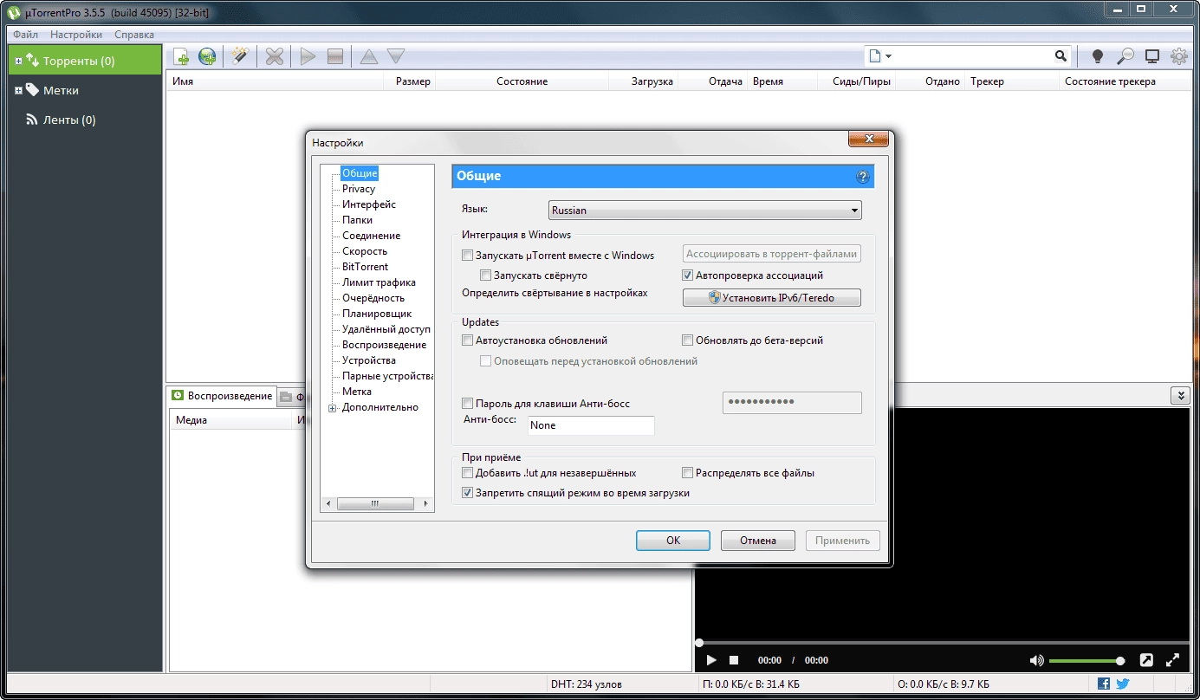The height and width of the screenshot is (700, 1200).
Task: Mute the player via speaker icon
Action: click(x=1036, y=660)
